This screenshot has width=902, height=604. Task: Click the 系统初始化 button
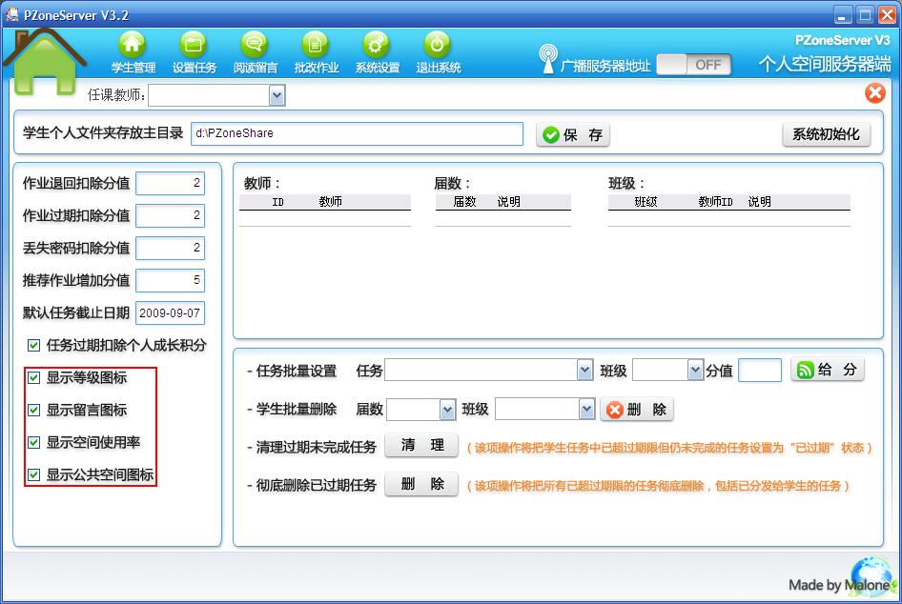pyautogui.click(x=826, y=134)
